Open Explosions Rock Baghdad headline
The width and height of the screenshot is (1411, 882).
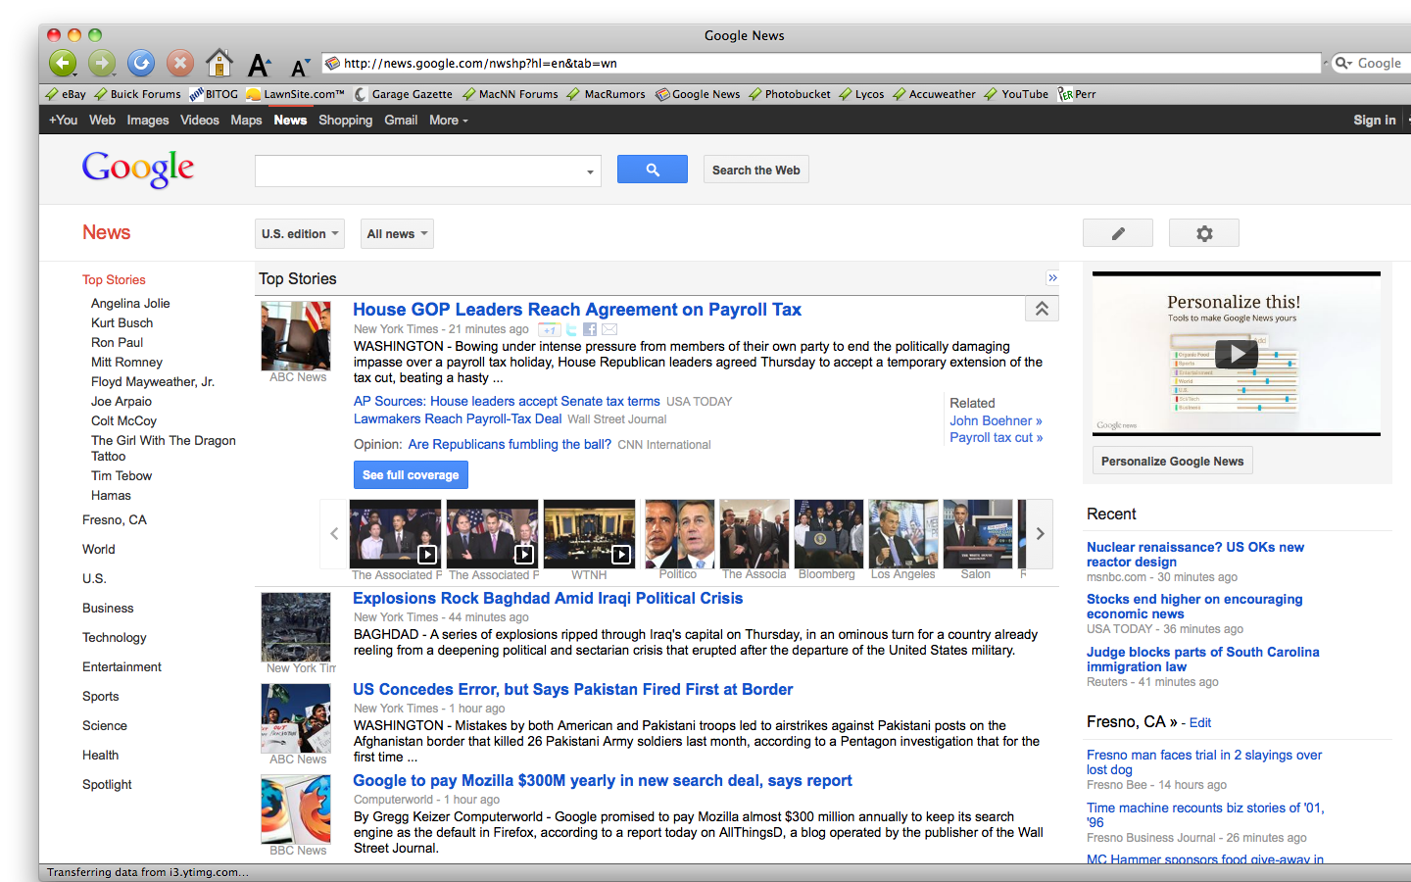pyautogui.click(x=548, y=598)
